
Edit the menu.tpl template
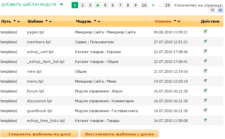coord(206,81)
